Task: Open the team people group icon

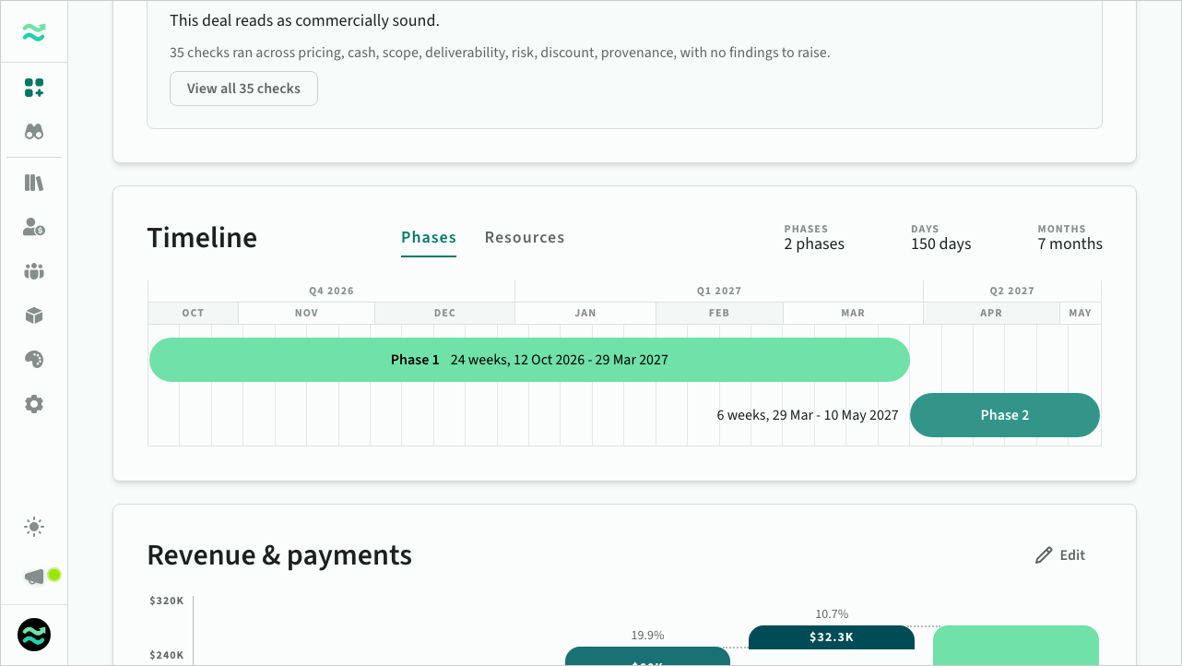Action: (x=34, y=271)
